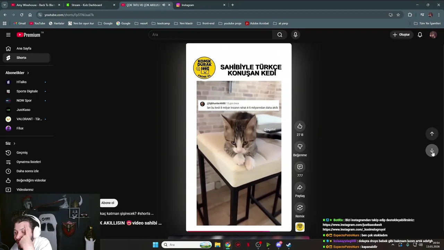Go to the next Short
The height and width of the screenshot is (250, 444).
[x=432, y=151]
